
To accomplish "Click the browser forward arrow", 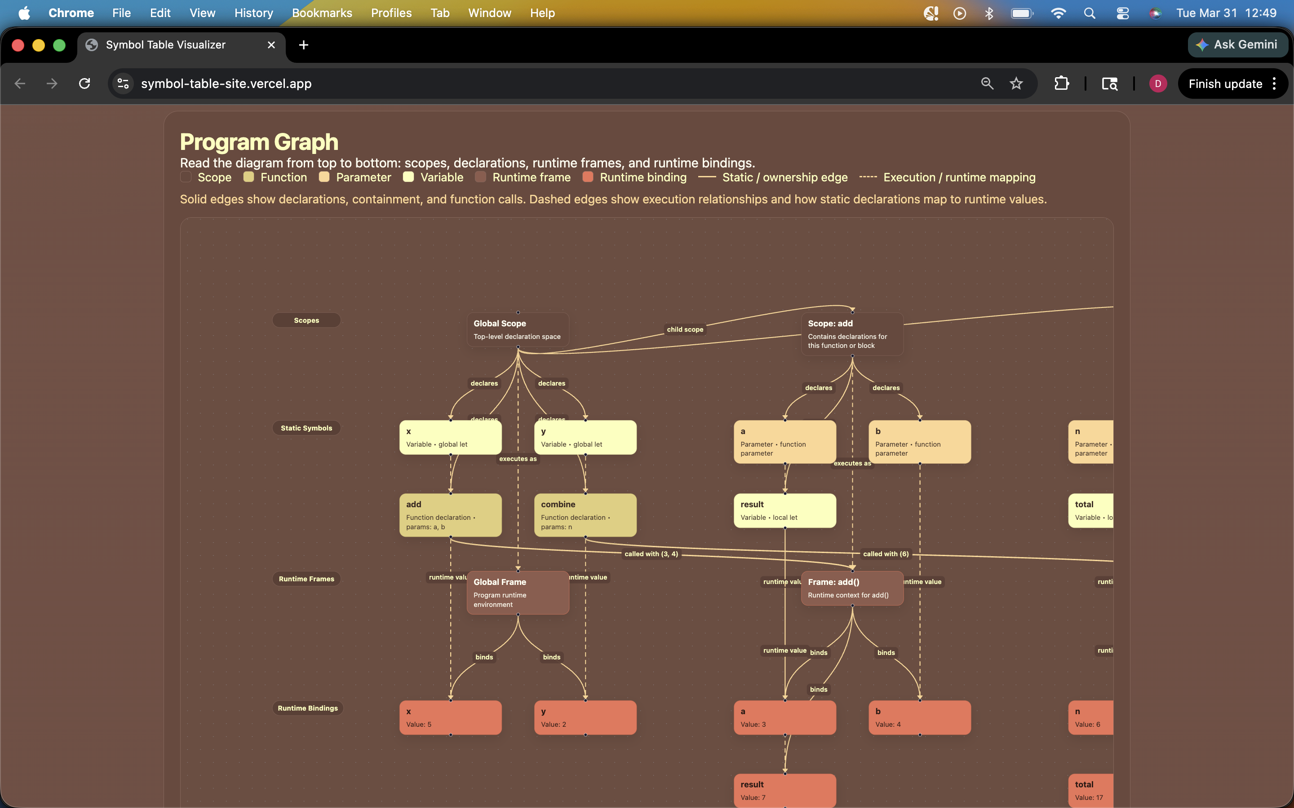I will click(52, 83).
